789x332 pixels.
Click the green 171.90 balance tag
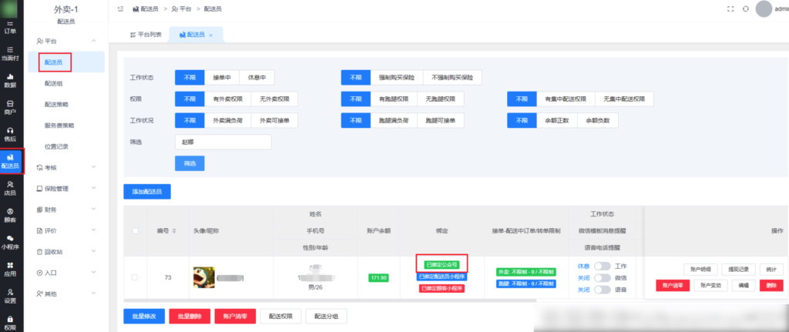pyautogui.click(x=378, y=278)
